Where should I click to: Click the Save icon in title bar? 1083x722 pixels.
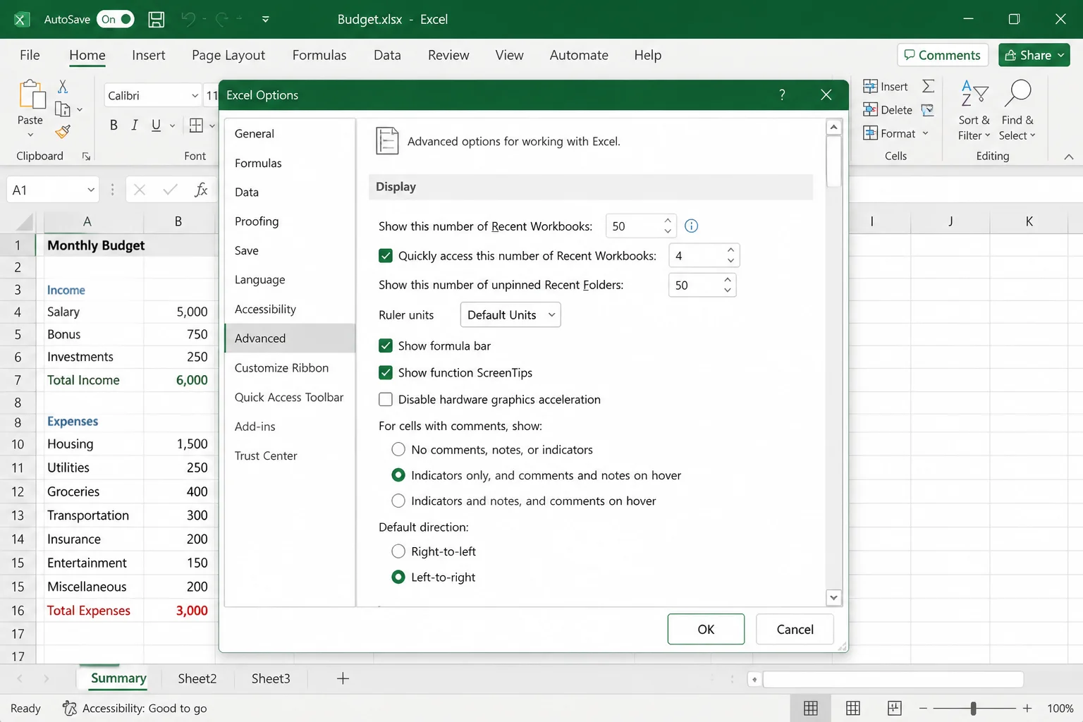(x=157, y=19)
